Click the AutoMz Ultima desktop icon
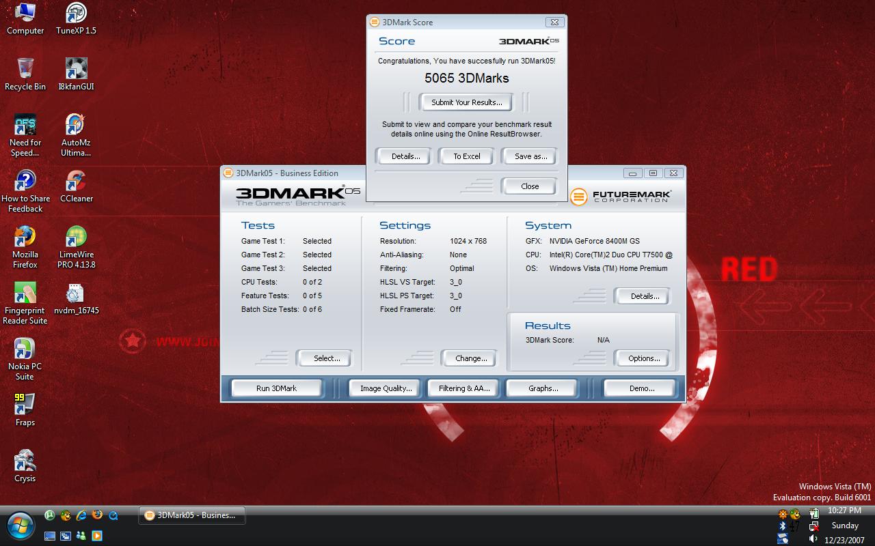This screenshot has height=546, width=875. point(76,135)
